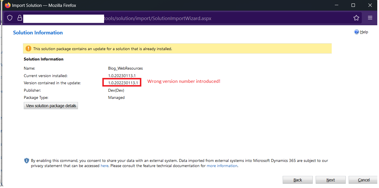Click the Back button

coord(298,180)
